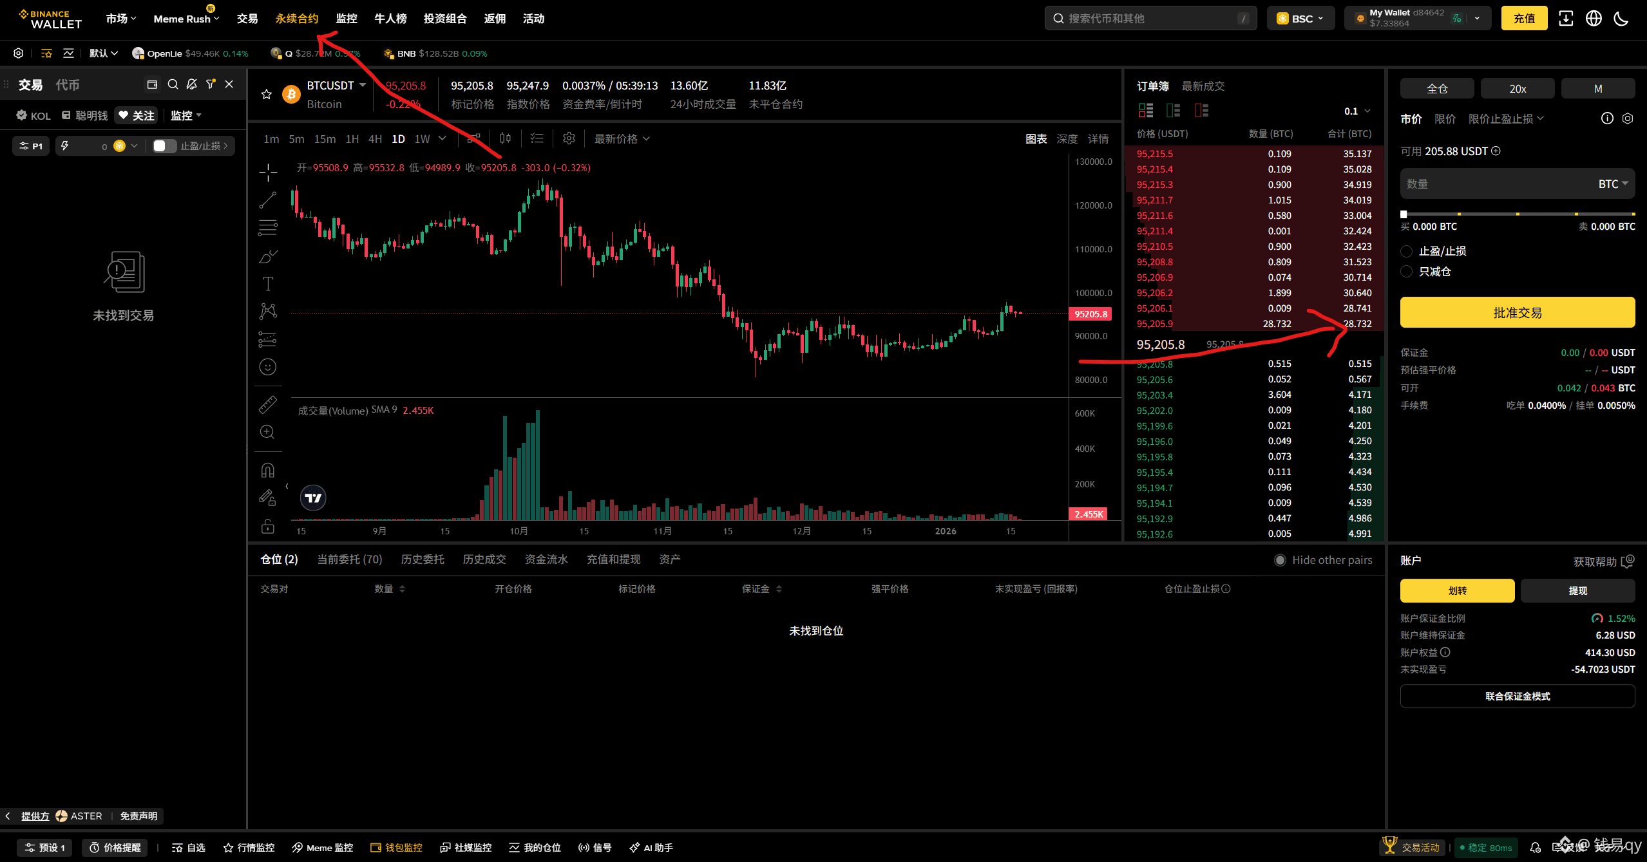Select the text annotation tool

pos(268,284)
